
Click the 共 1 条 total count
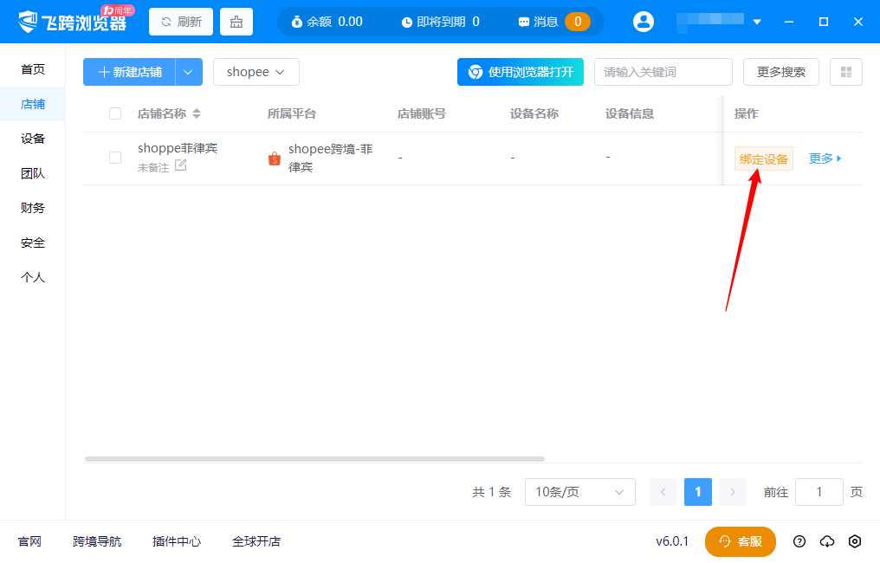pos(492,492)
